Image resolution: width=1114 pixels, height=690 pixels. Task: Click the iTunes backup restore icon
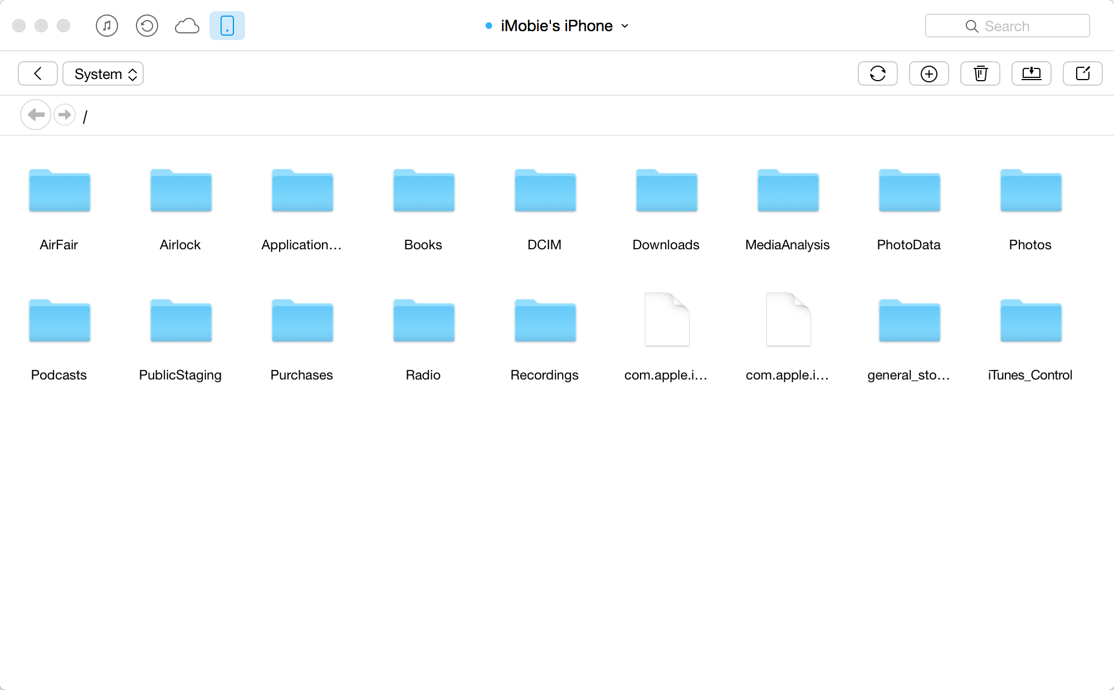click(x=147, y=26)
